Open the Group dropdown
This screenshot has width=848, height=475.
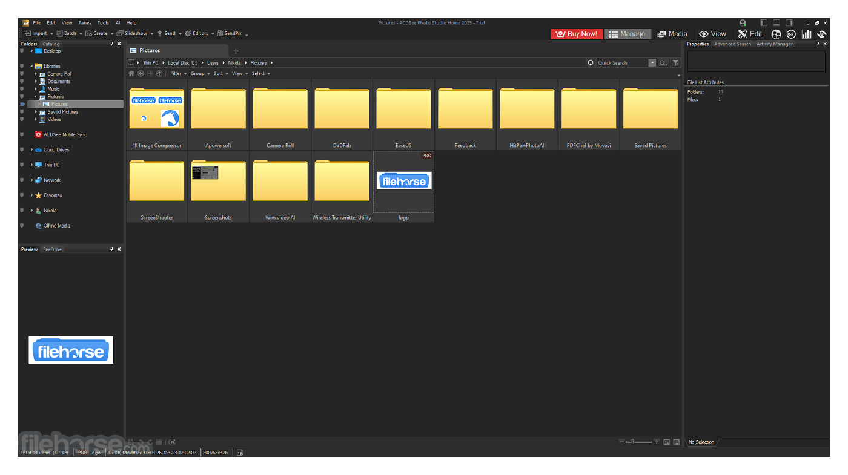[200, 74]
